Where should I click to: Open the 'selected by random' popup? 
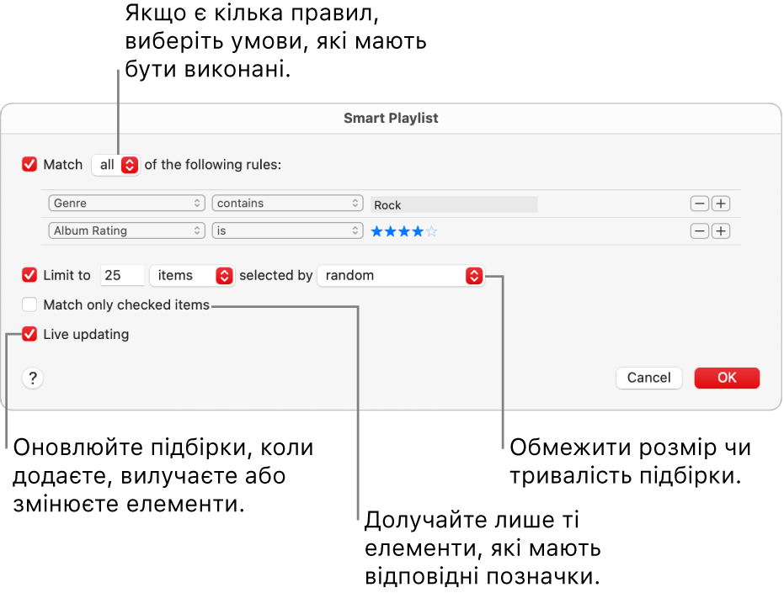tap(401, 275)
